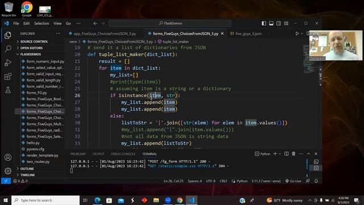Kill terminal with trash icon
This screenshot has height=205, width=364.
(293, 154)
